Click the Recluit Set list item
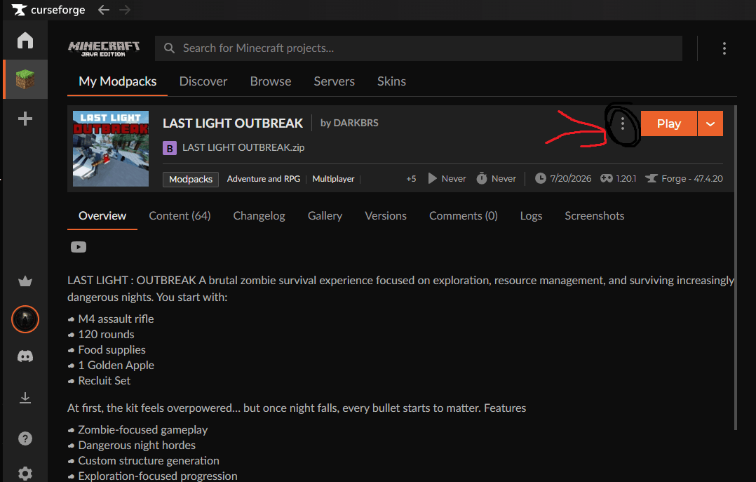 click(104, 381)
